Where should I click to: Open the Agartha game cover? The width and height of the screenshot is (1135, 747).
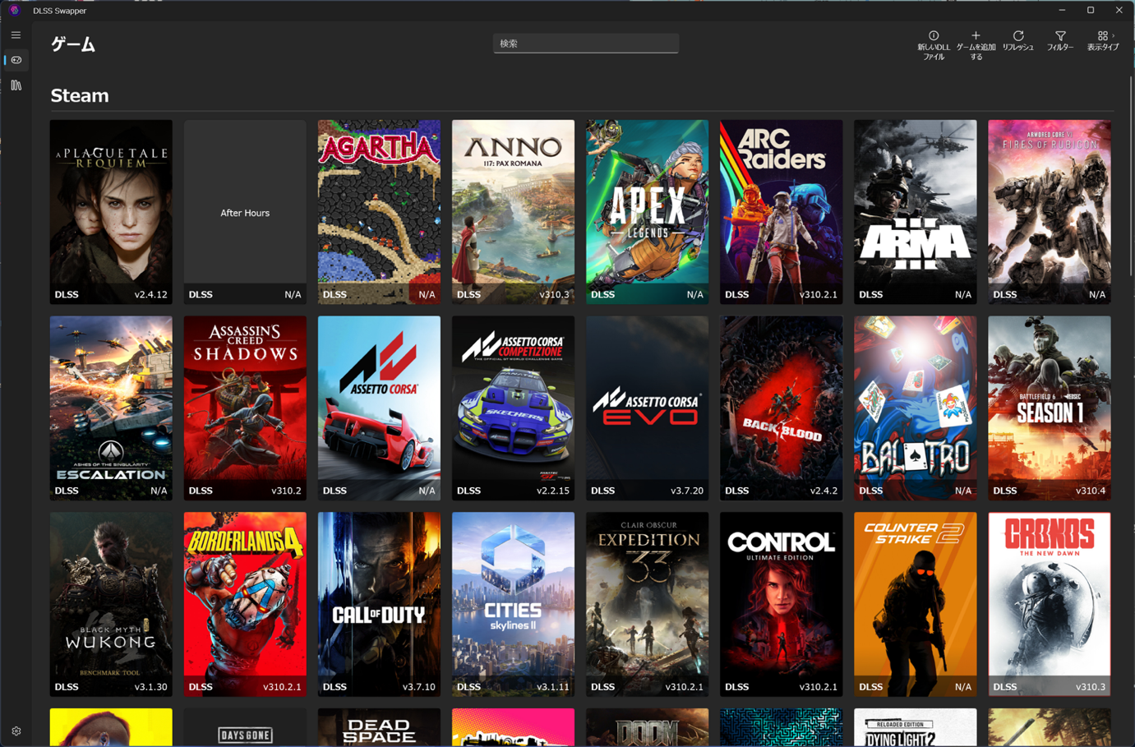point(379,212)
